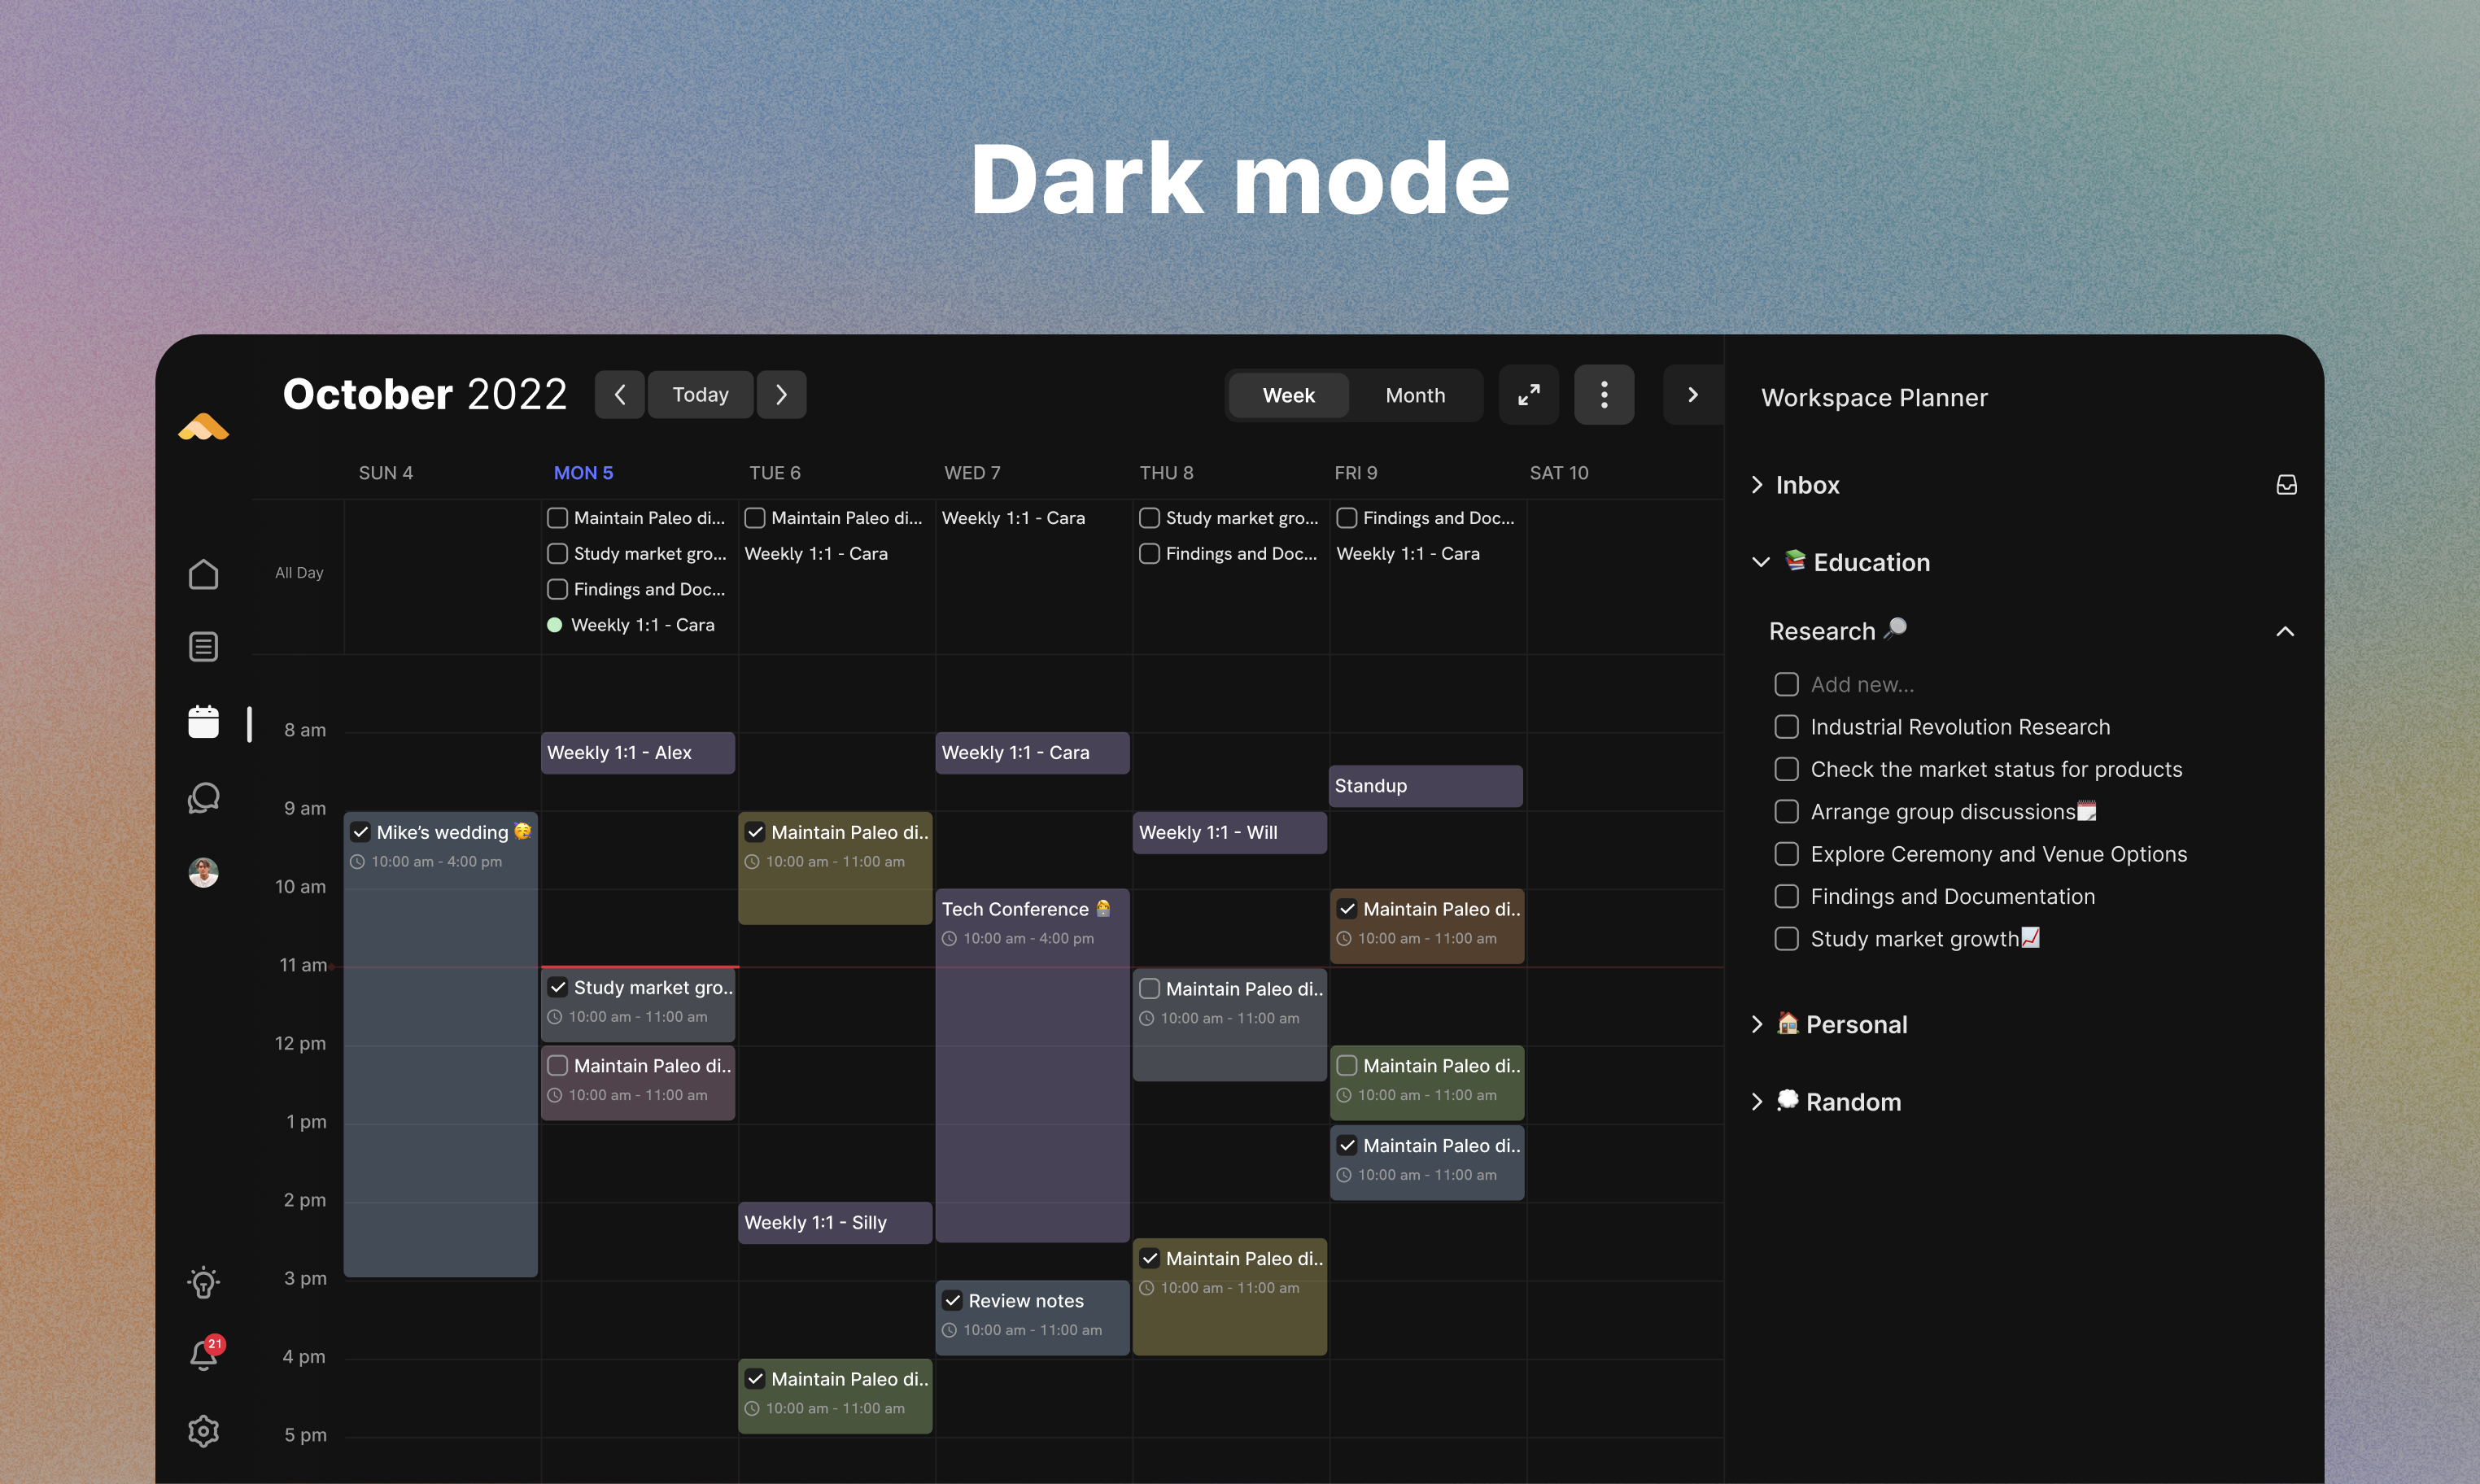The height and width of the screenshot is (1484, 2480).
Task: Jump to Today
Action: tap(700, 395)
